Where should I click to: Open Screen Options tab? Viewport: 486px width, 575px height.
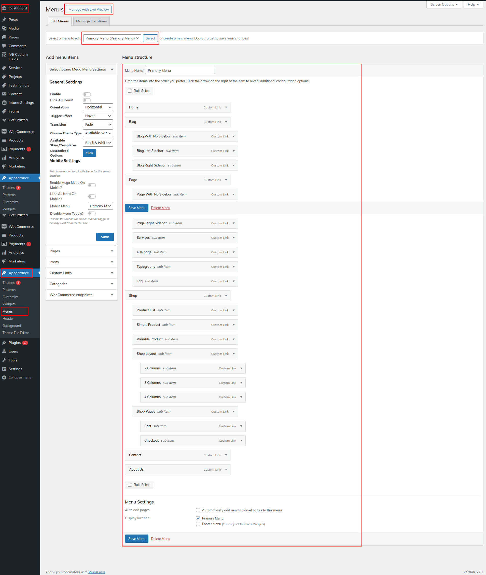pos(443,4)
